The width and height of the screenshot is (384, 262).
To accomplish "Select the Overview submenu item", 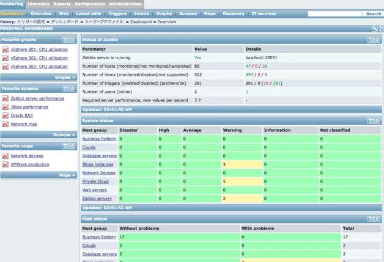I will tap(41, 13).
